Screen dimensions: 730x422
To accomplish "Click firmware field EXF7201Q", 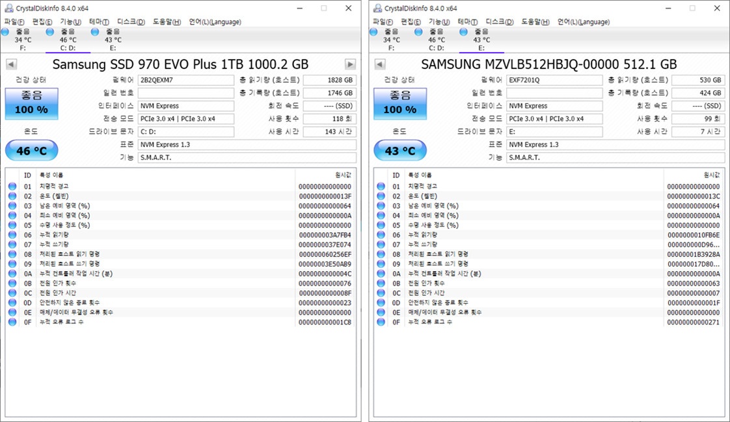I will tap(554, 80).
